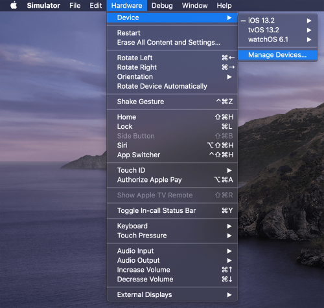Expand the tvOS 13.2 submenu

277,30
